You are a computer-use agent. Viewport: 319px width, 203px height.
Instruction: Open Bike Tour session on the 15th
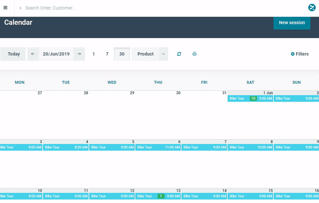coord(250,196)
